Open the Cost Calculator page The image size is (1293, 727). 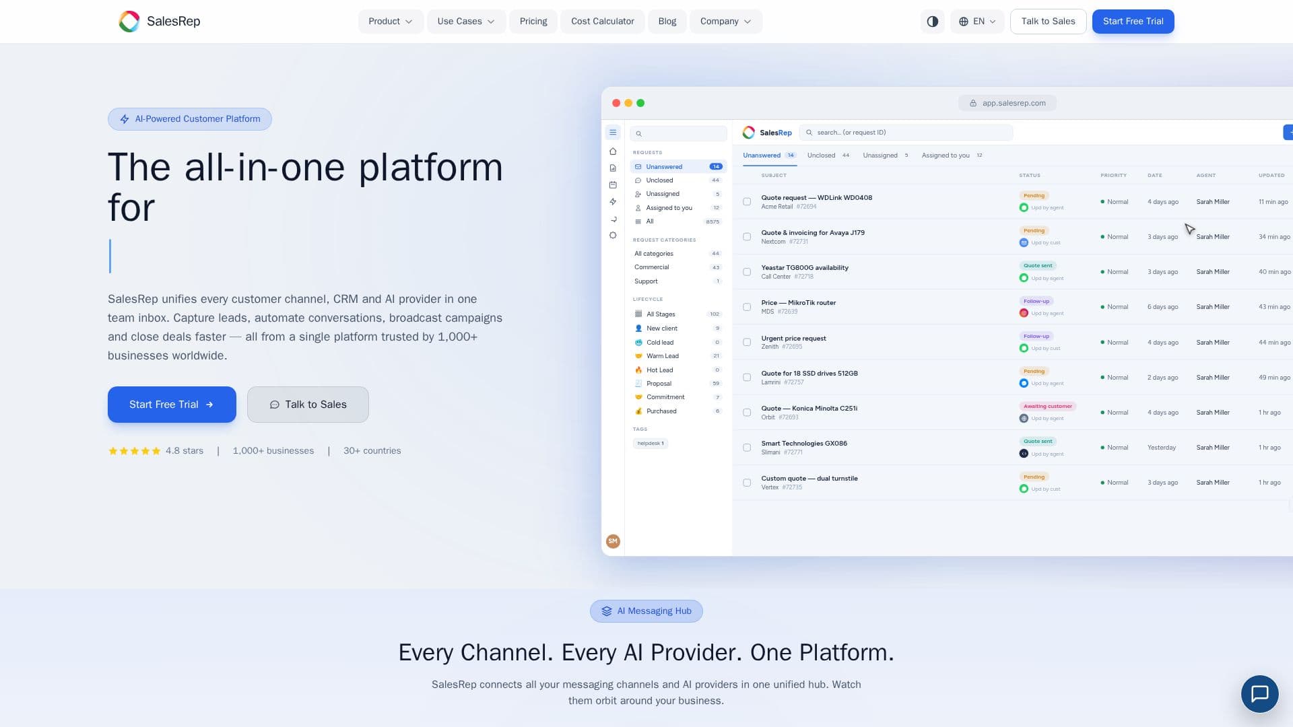(603, 22)
